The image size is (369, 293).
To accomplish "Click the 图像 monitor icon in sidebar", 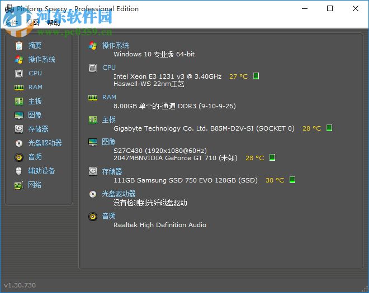I will 19,116.
